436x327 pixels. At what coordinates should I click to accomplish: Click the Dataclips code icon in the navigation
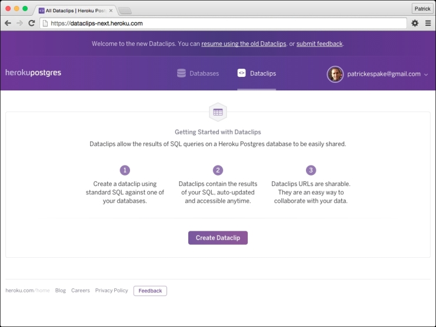241,73
